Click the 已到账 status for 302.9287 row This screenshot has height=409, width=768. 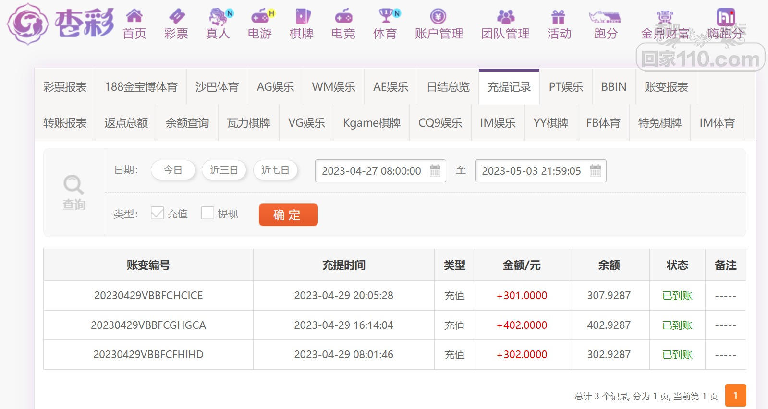(677, 354)
